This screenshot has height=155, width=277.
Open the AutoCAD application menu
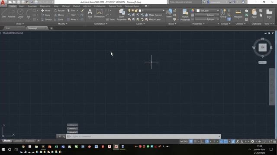(x=3, y=3)
